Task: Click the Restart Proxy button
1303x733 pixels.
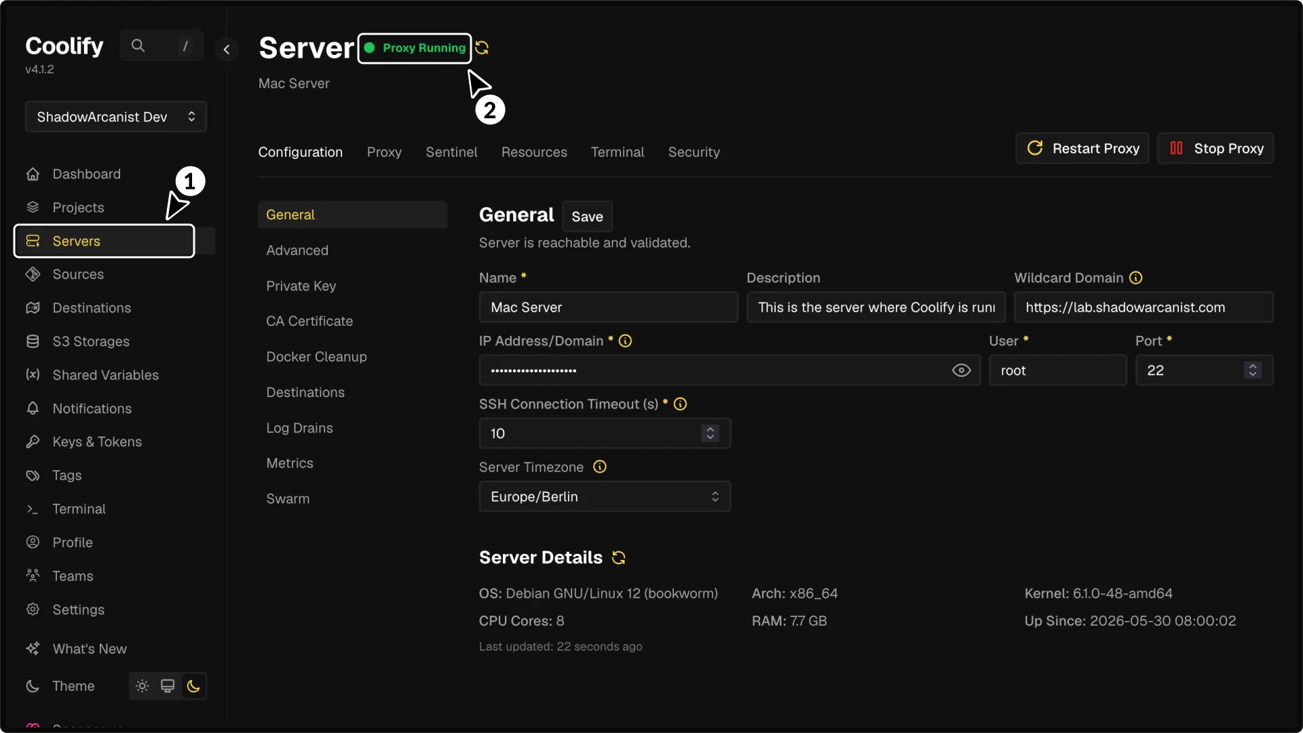Action: pyautogui.click(x=1082, y=148)
